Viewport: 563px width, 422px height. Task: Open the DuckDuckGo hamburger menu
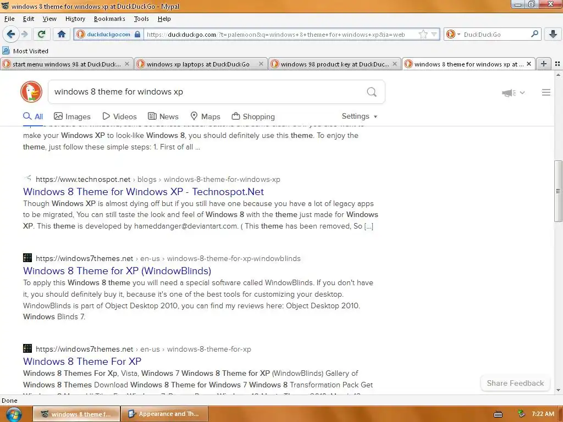[x=546, y=92]
